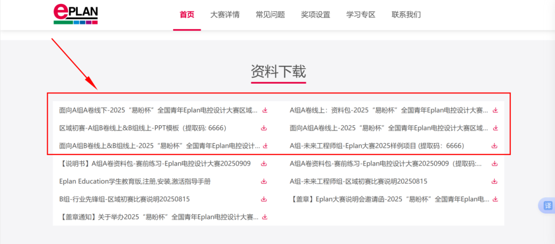Screen dimensions: 555x244
Task: Download icon for 【盖章通知】关于举办2025 file
Action: [x=265, y=217]
